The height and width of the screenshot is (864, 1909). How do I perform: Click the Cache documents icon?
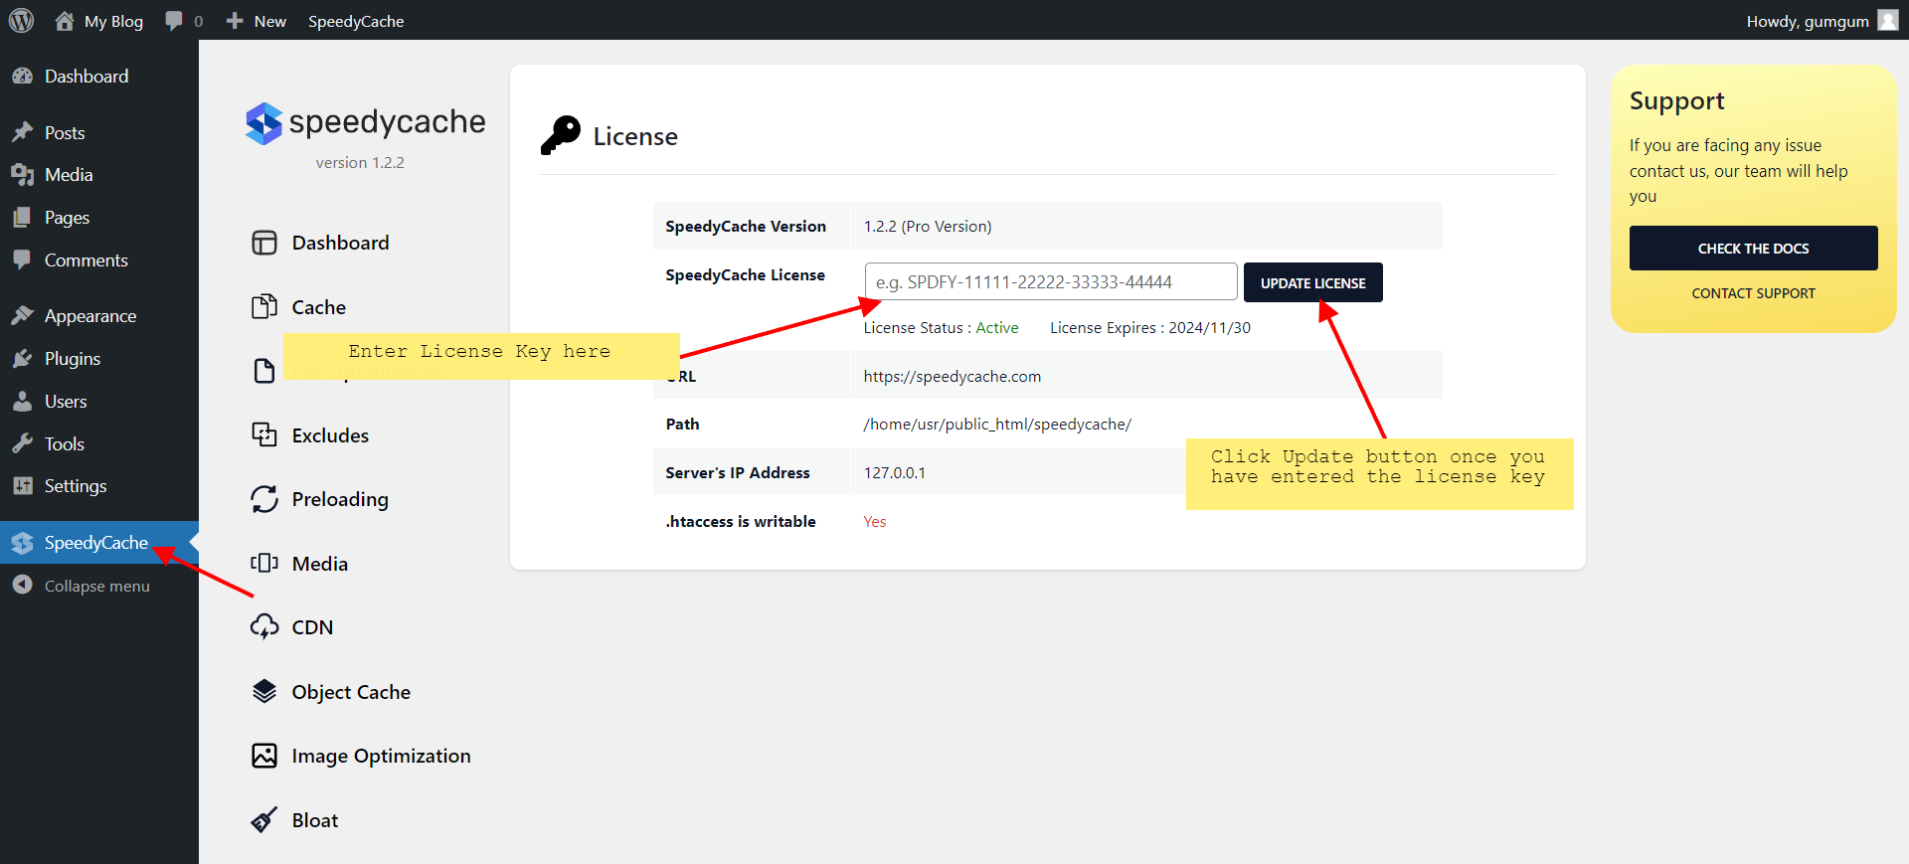(264, 307)
